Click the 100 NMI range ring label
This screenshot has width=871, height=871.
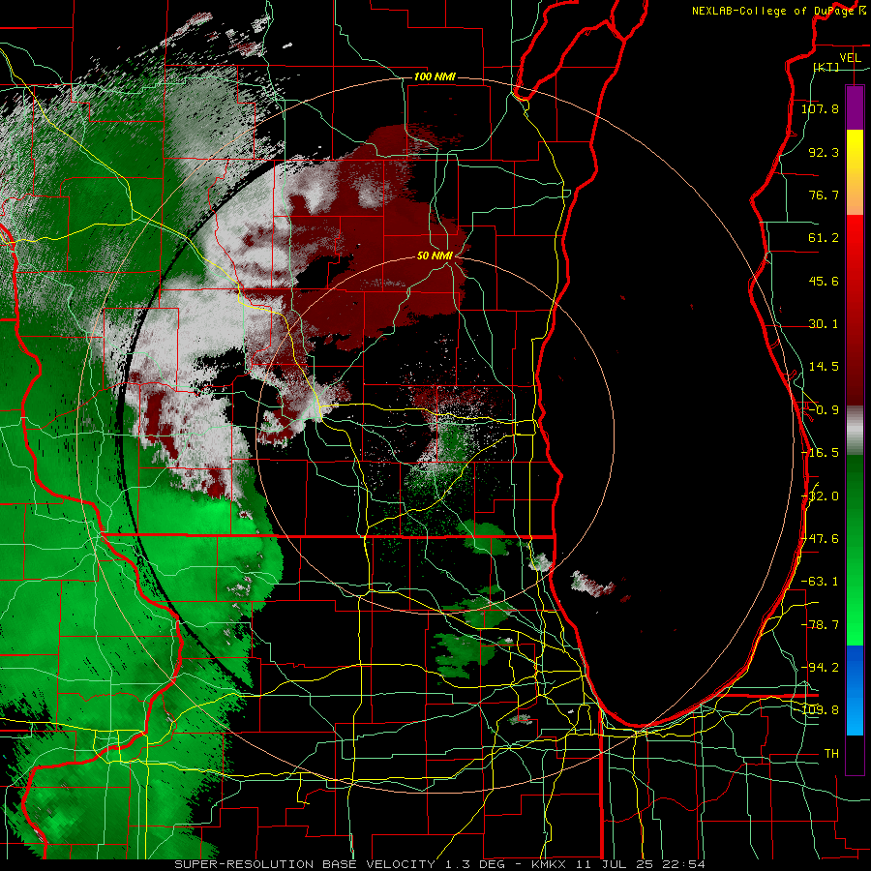[435, 76]
